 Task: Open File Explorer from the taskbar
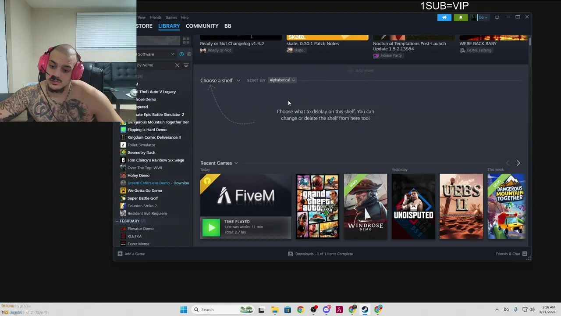(274, 309)
